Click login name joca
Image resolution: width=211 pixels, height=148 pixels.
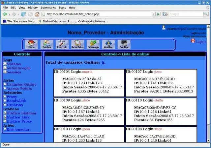158,72
